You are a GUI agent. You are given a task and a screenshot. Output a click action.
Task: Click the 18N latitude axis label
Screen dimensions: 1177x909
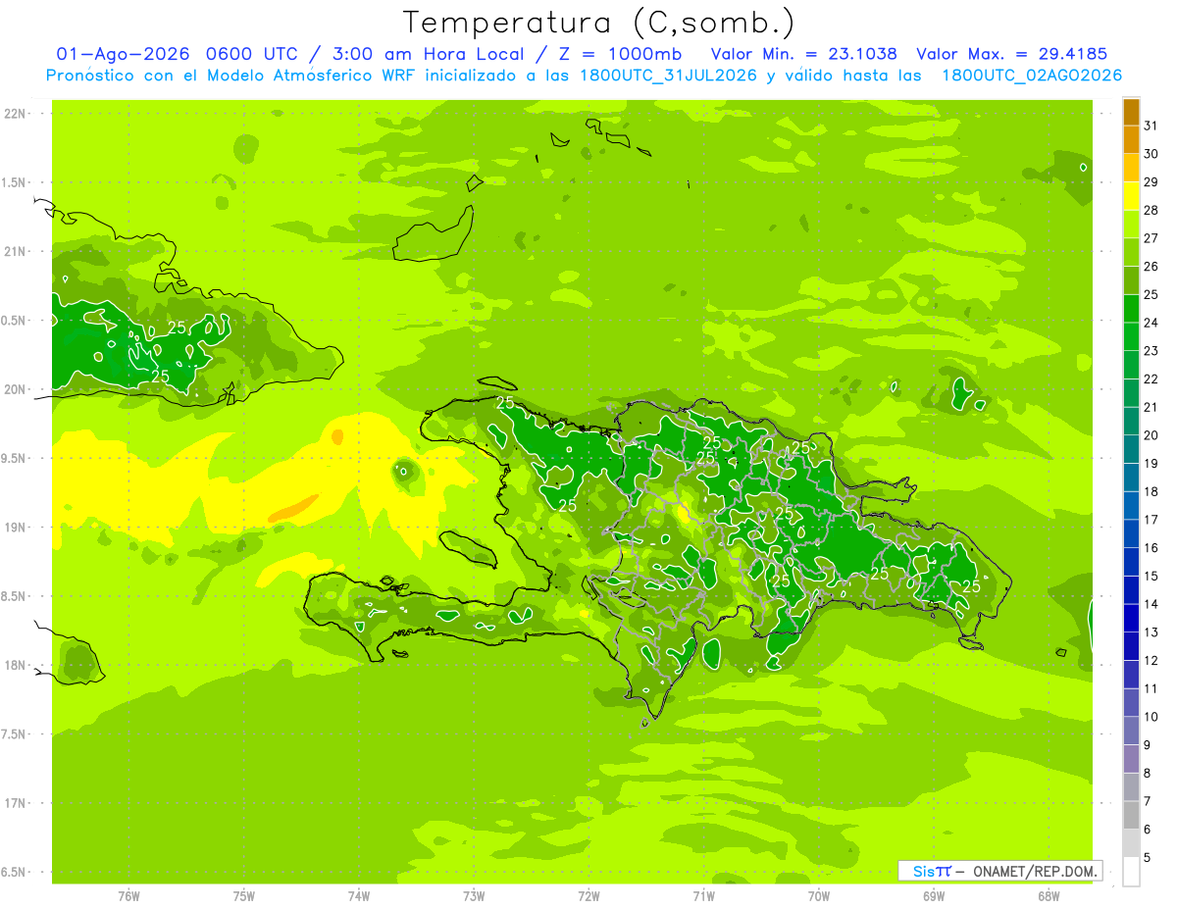coord(17,666)
